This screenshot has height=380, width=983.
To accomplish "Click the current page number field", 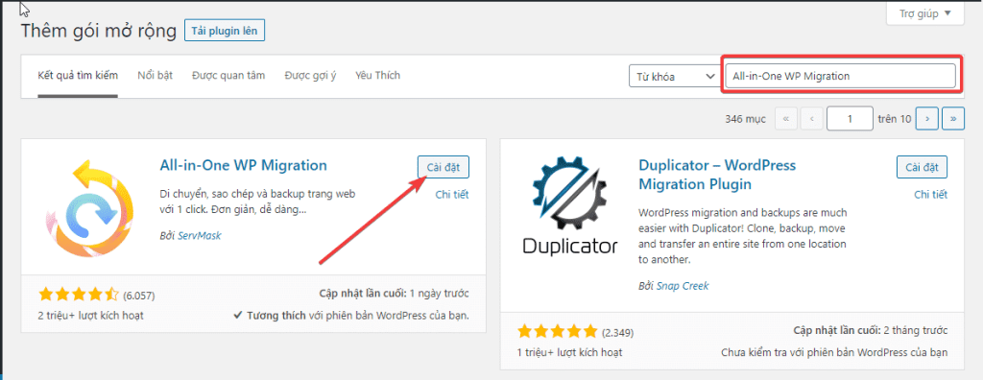I will click(x=850, y=119).
